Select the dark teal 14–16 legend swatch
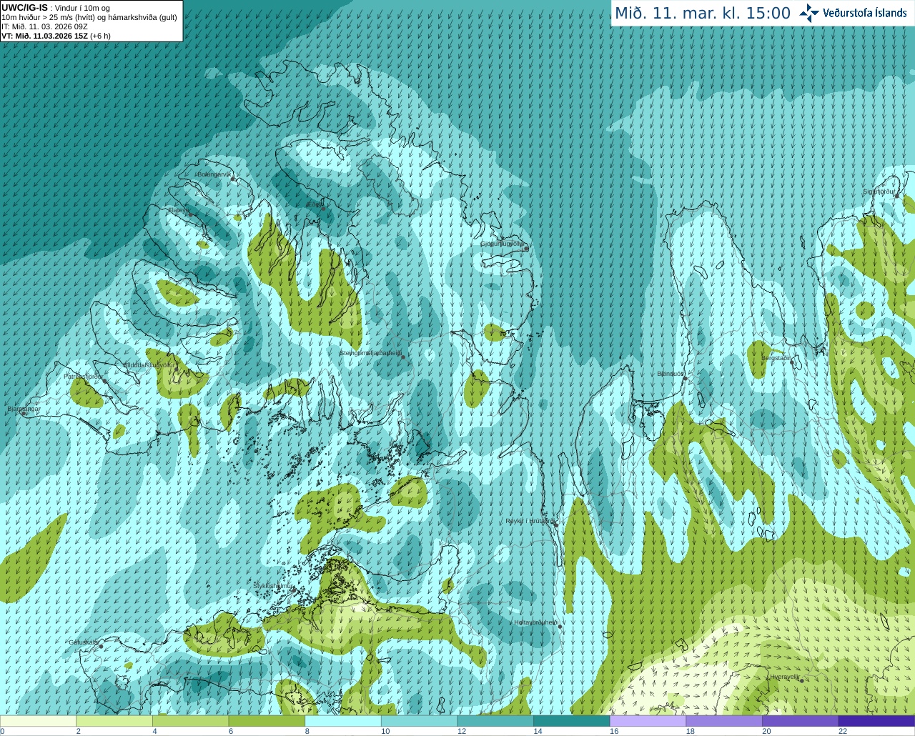 tap(572, 721)
